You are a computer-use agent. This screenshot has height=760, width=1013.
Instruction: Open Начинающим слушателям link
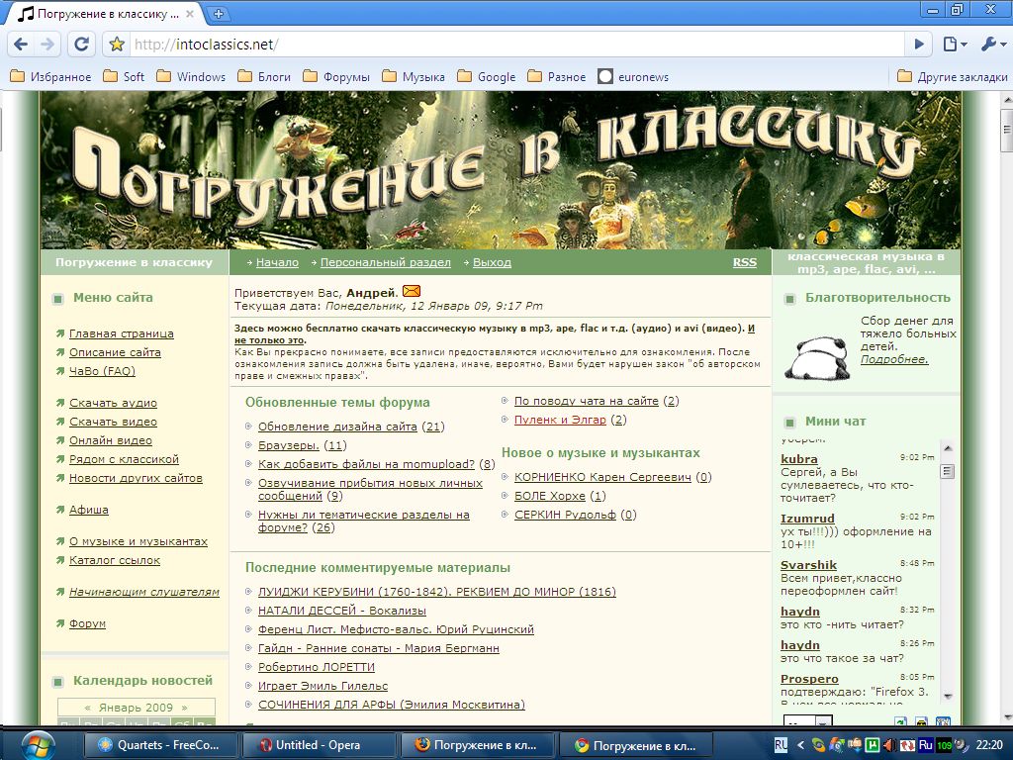144,592
